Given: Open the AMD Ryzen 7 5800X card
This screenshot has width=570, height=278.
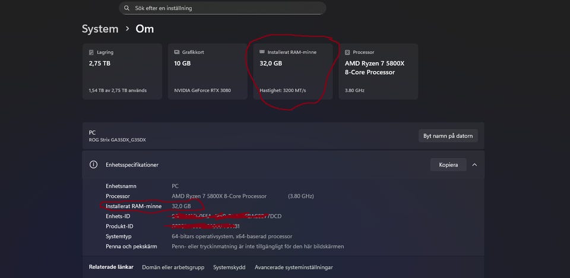Looking at the screenshot, I should (378, 71).
